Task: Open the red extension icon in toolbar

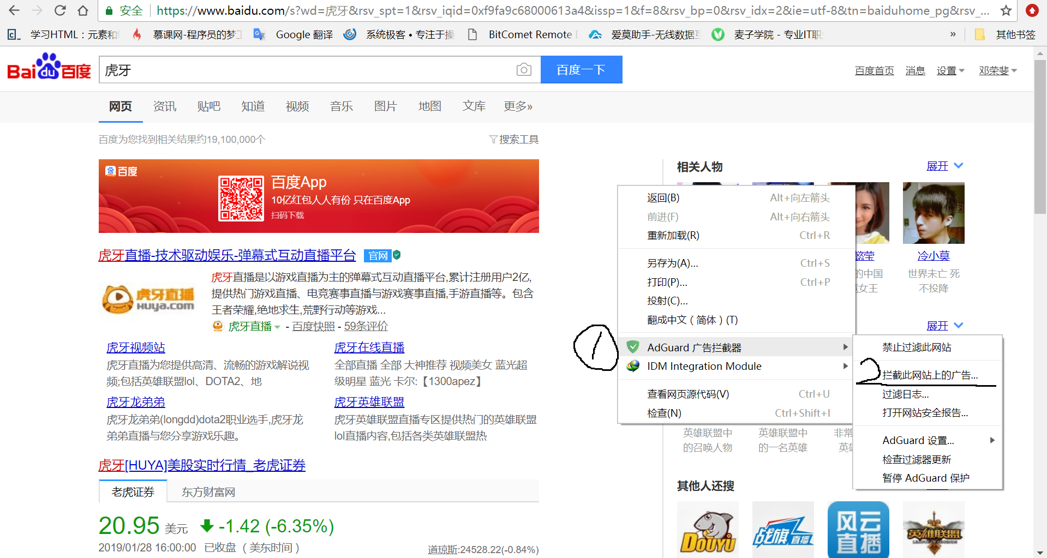Action: tap(1032, 10)
